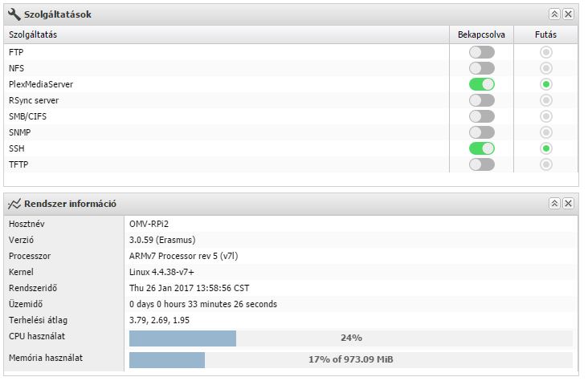Click the Terhelési átlag label
This screenshot has width=588, height=385.
(39, 320)
